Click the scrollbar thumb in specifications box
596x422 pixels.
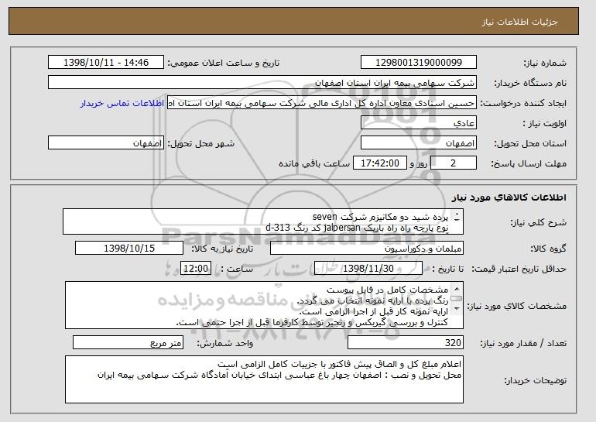tap(457, 298)
